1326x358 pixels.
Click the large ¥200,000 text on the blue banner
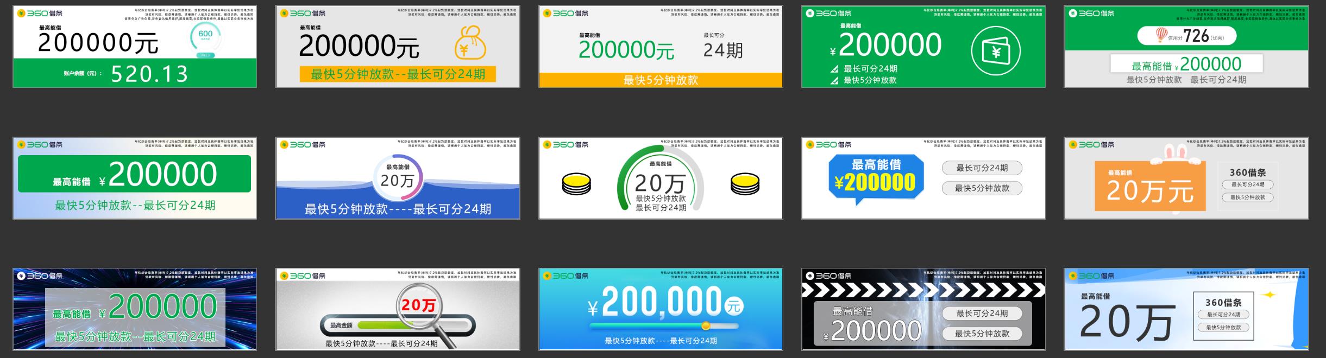655,302
